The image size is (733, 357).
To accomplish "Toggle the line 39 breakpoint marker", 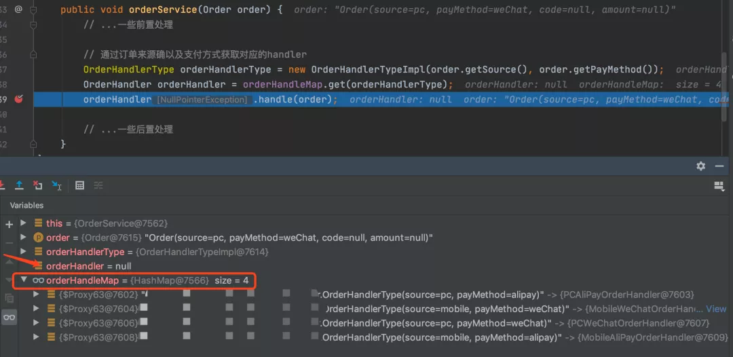I will 19,99.
